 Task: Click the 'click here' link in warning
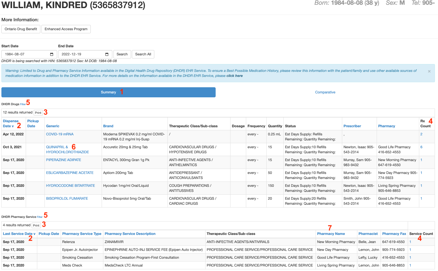pyautogui.click(x=234, y=76)
